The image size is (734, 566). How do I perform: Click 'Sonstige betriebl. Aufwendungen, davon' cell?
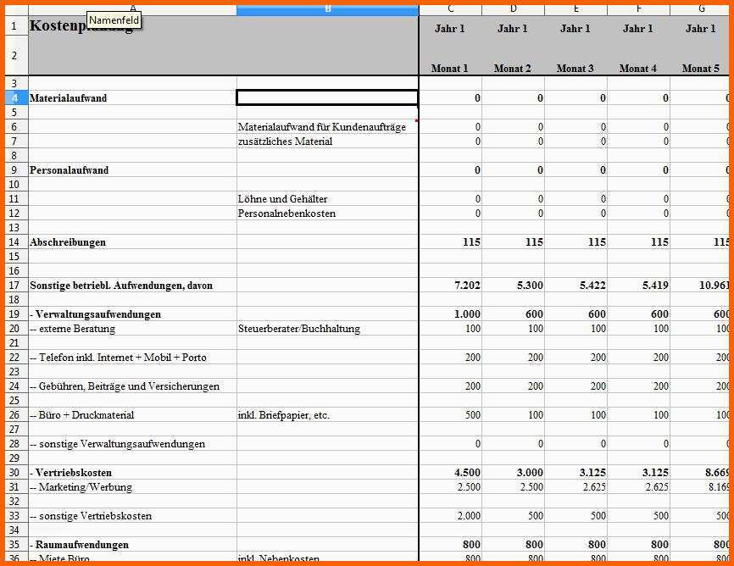click(132, 285)
